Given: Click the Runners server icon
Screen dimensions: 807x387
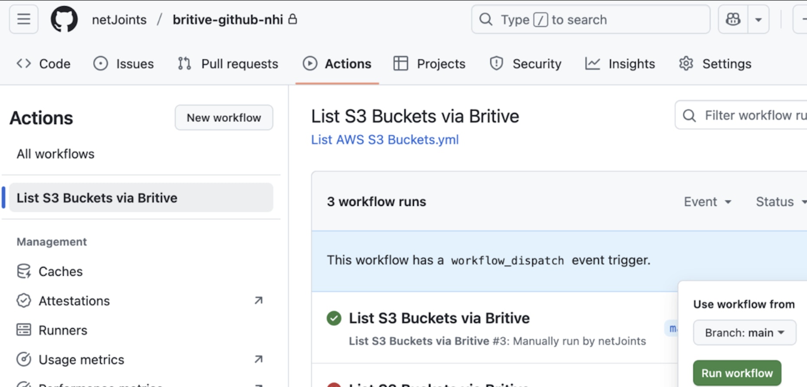Looking at the screenshot, I should [24, 330].
